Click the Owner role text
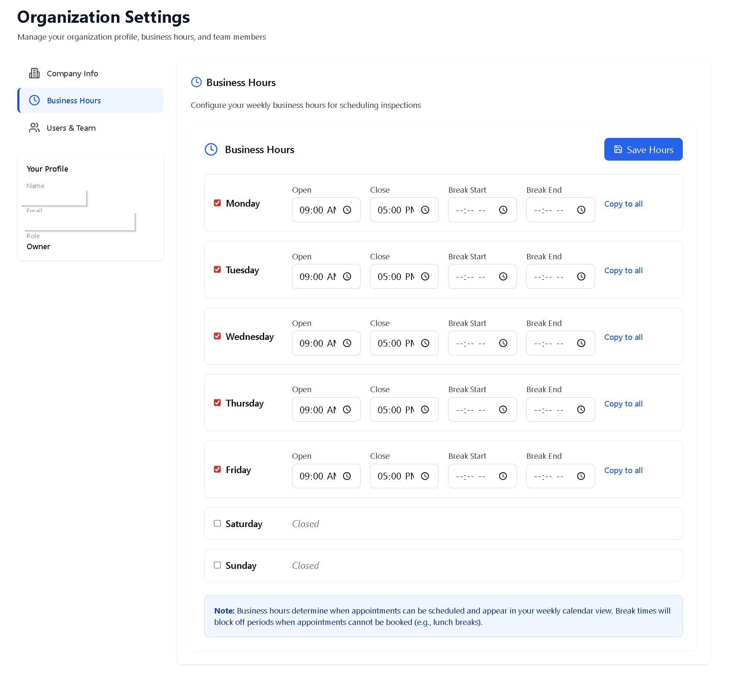This screenshot has height=689, width=733. click(38, 247)
